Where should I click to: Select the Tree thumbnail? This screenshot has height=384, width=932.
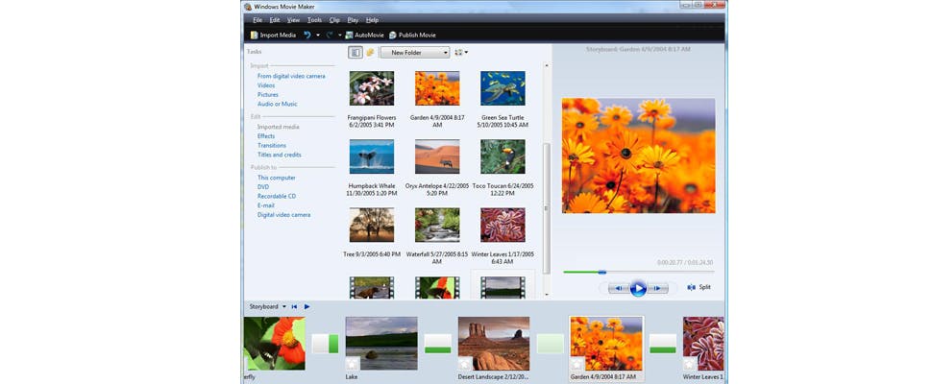pos(372,225)
